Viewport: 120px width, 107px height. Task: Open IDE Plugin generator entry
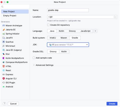(15, 83)
